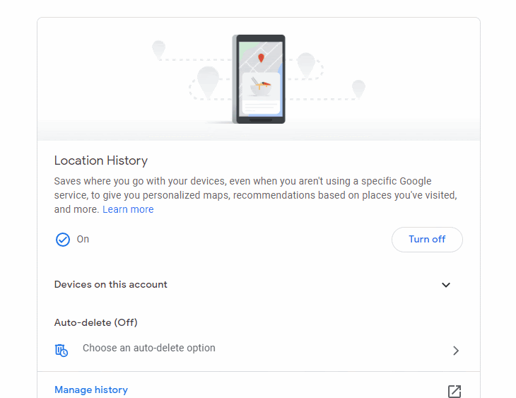Click the small gray pin at far right
Screen dimensions: 516x398
click(358, 88)
